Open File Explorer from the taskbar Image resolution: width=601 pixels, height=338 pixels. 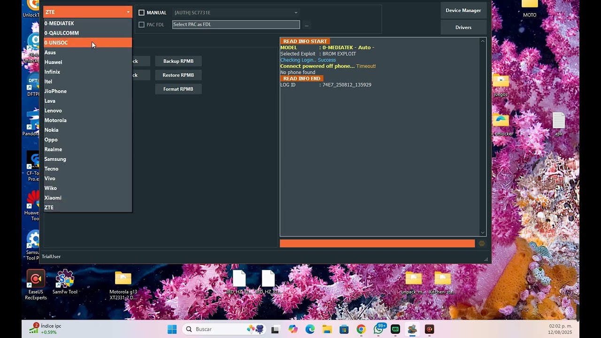click(x=327, y=329)
